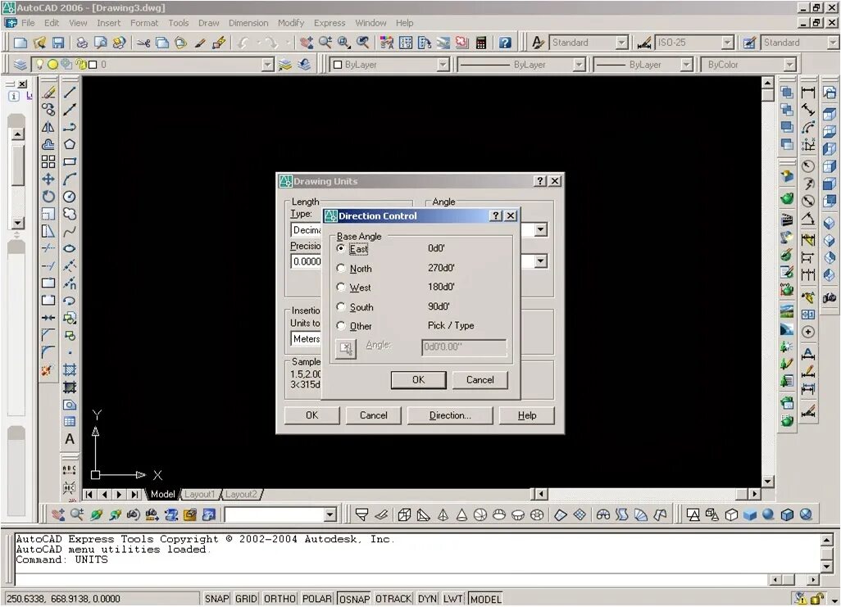Choose South as base angle

pyautogui.click(x=341, y=306)
